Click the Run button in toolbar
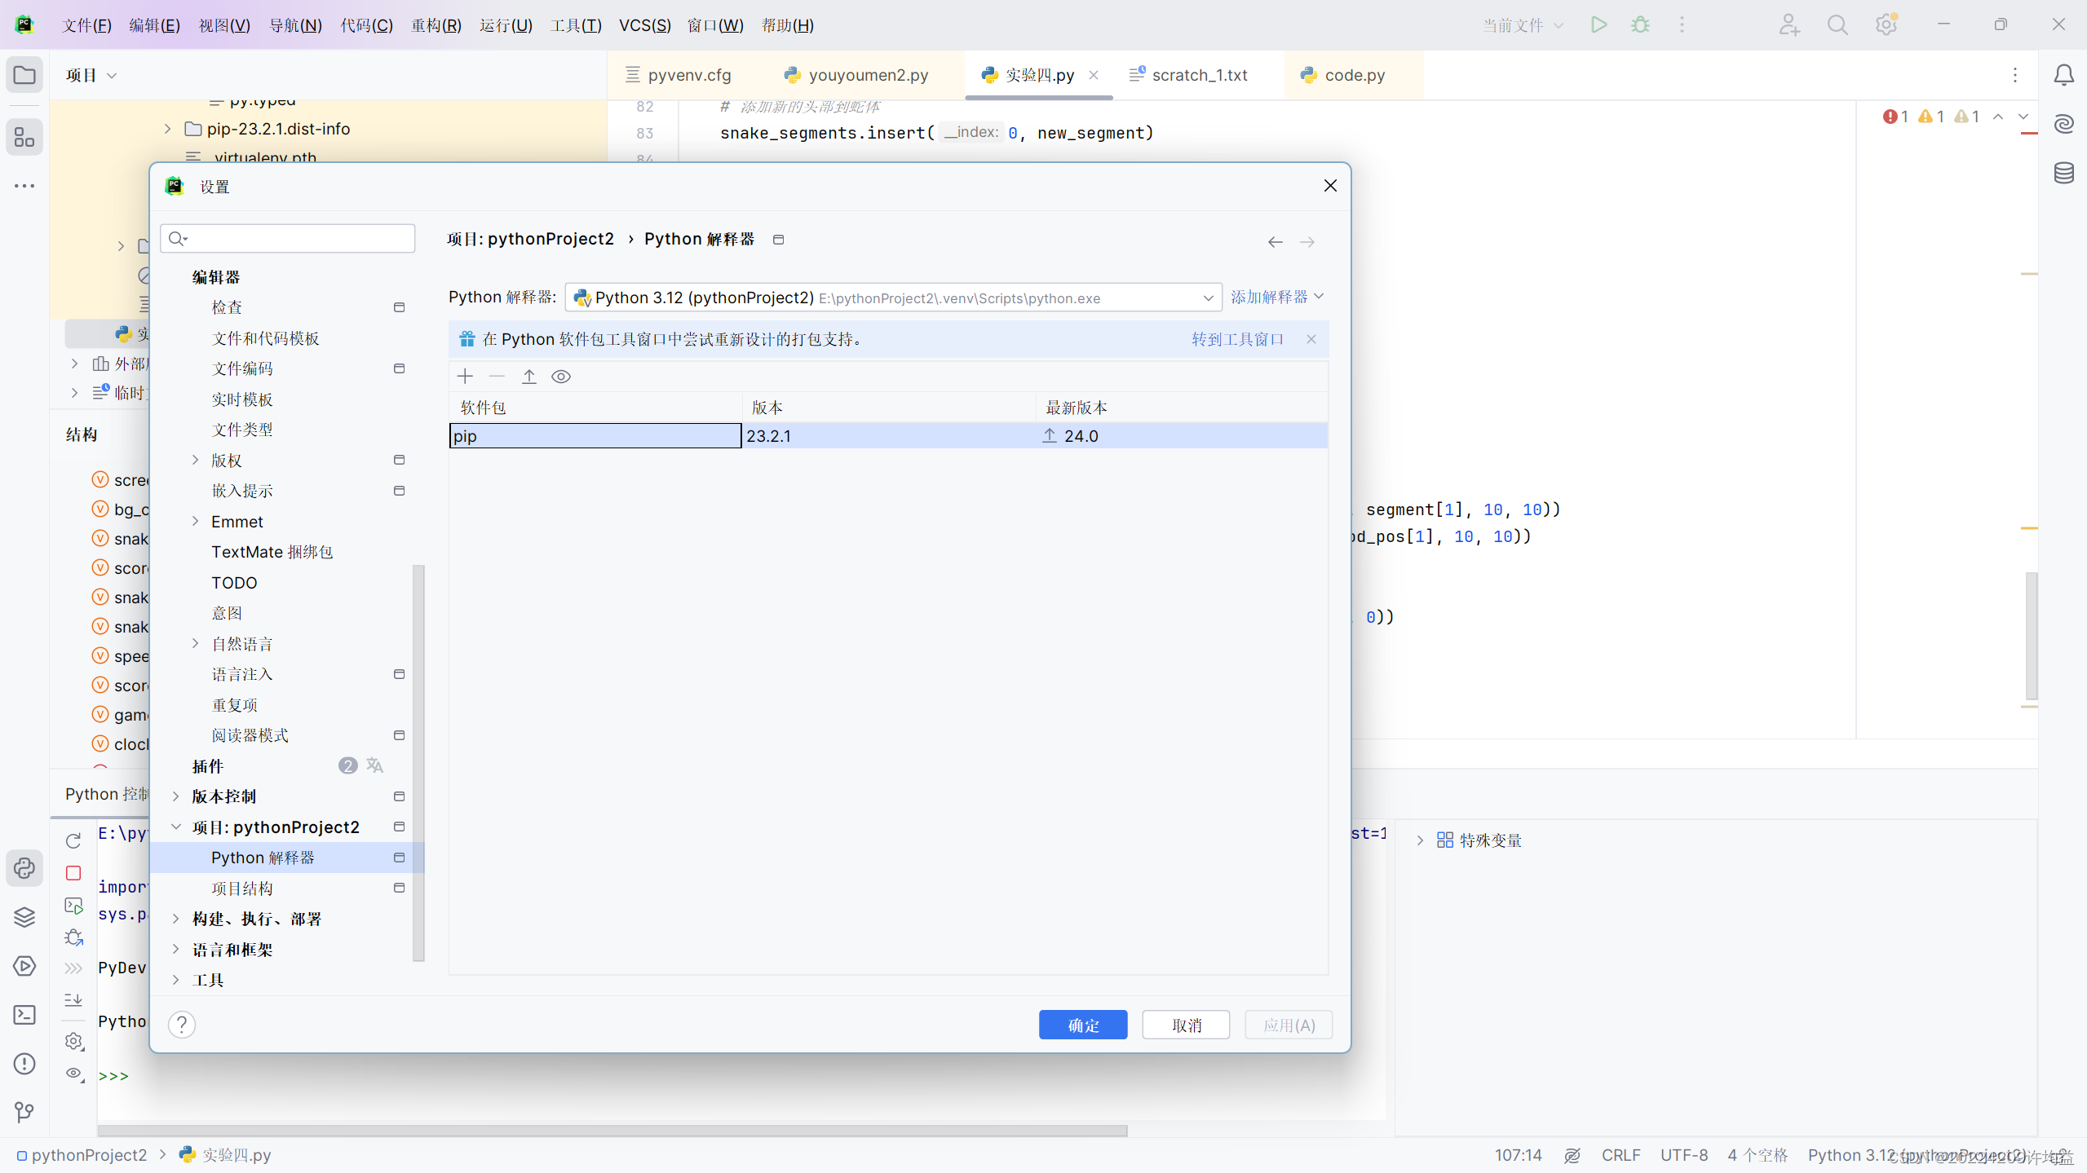The height and width of the screenshot is (1173, 2087). [1598, 24]
